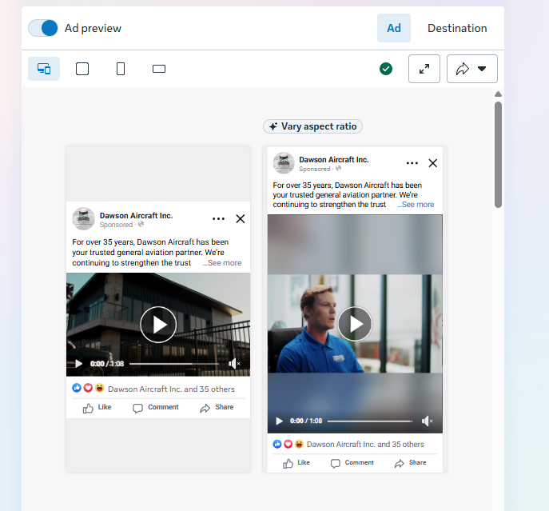Click Share on the right ad preview
549x511 pixels.
coord(410,463)
